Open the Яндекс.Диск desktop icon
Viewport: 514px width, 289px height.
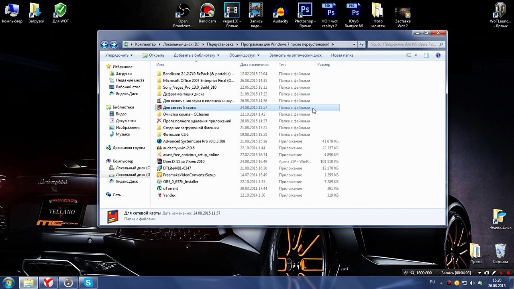[500, 219]
